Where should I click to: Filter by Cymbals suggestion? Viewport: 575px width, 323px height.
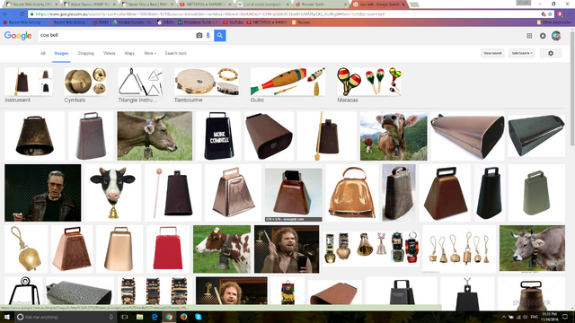coord(85,85)
